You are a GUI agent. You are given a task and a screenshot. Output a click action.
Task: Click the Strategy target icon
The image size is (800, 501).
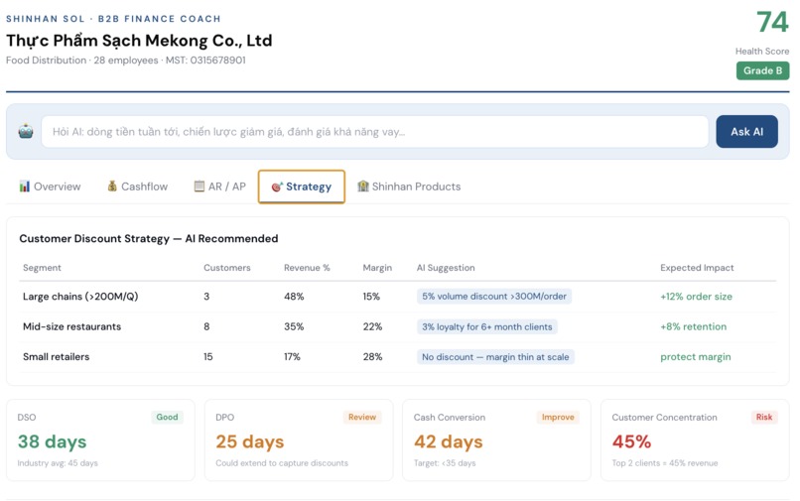(x=277, y=187)
